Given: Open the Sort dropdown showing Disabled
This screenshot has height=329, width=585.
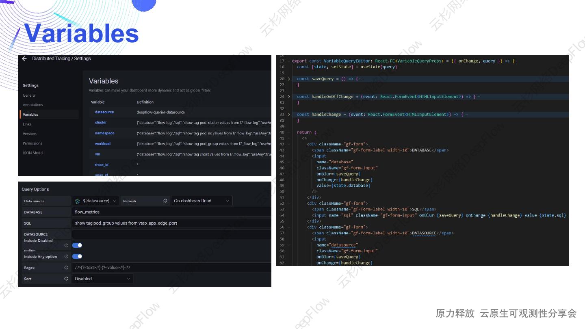Looking at the screenshot, I should click(x=102, y=279).
